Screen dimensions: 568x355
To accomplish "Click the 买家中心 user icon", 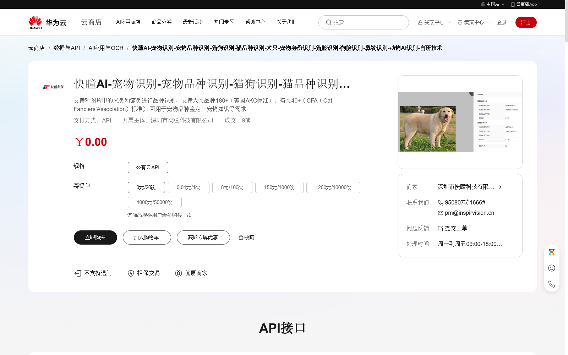I will [x=420, y=22].
